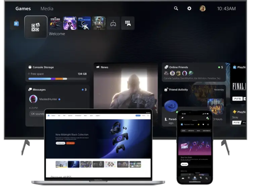
Task: Open the Final Fantasy card on TV
Action: click(239, 84)
